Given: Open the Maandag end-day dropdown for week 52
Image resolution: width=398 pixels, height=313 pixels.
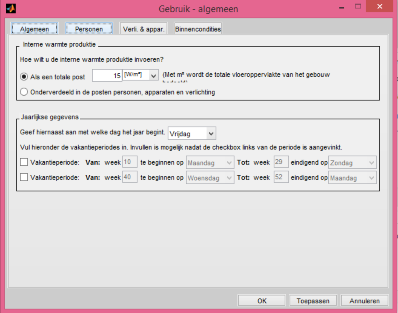Looking at the screenshot, I should pyautogui.click(x=353, y=178).
